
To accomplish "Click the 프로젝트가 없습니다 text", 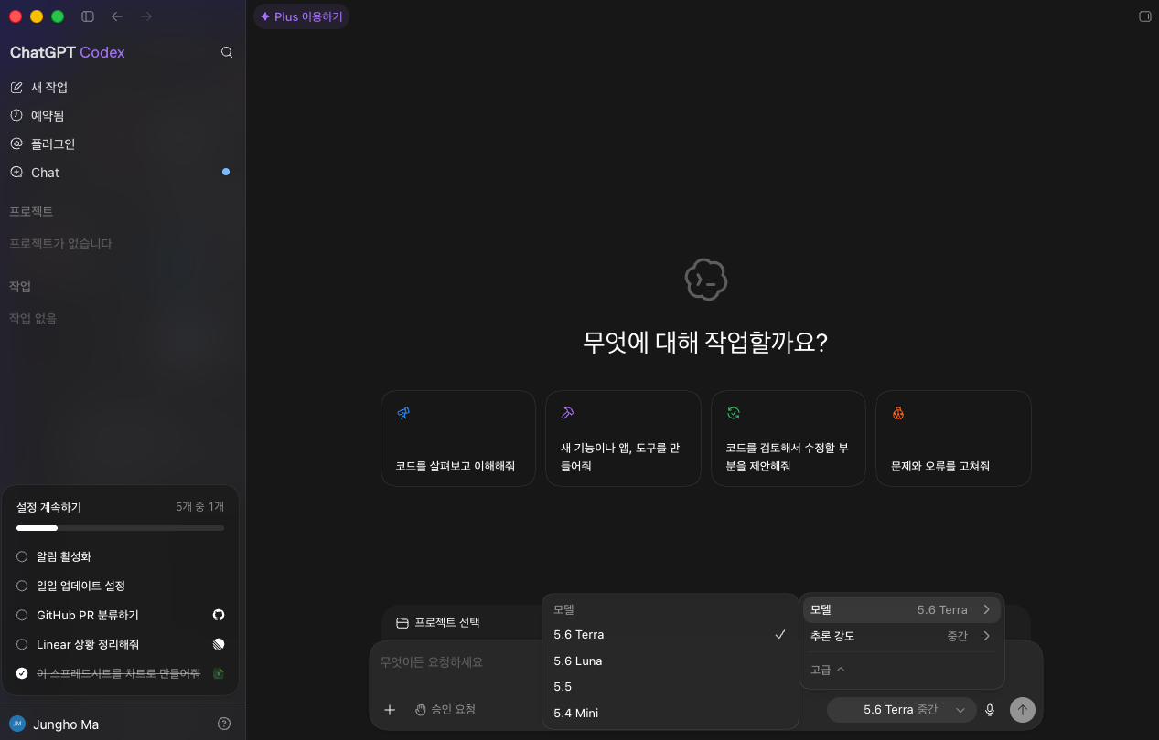I will click(x=60, y=244).
